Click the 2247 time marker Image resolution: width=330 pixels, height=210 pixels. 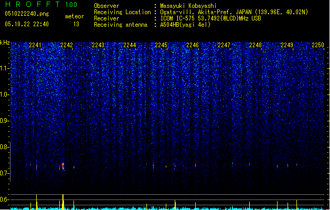point(224,45)
